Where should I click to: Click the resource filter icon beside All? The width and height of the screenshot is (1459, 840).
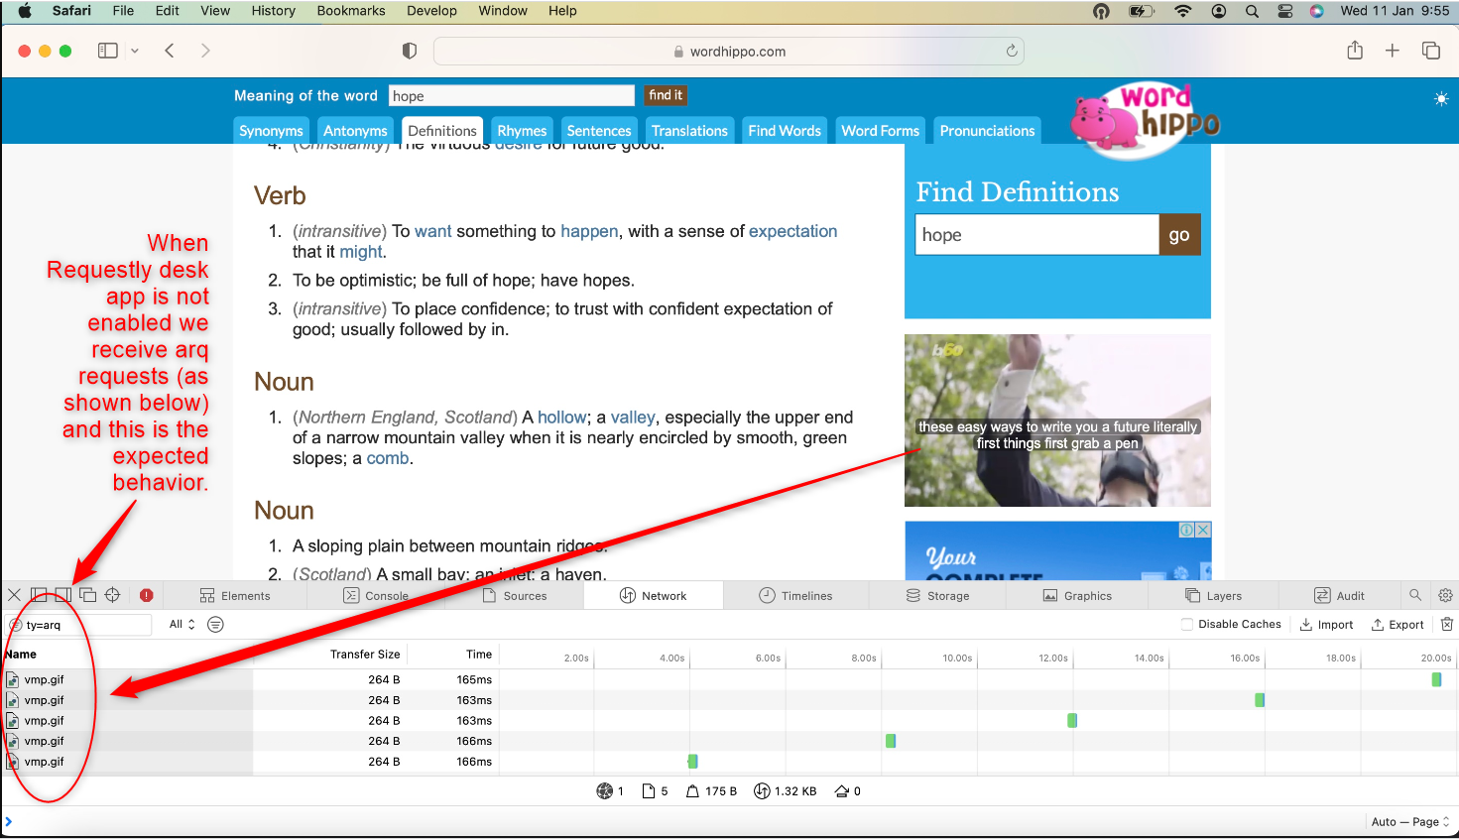tap(215, 624)
